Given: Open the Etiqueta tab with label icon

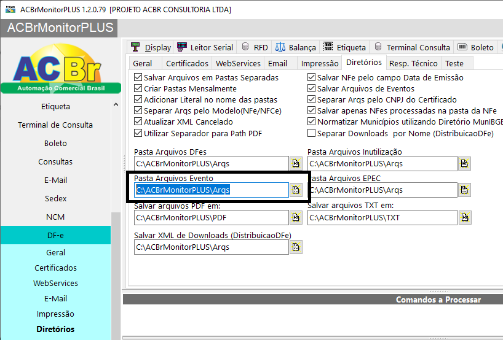Looking at the screenshot, I should coord(344,47).
